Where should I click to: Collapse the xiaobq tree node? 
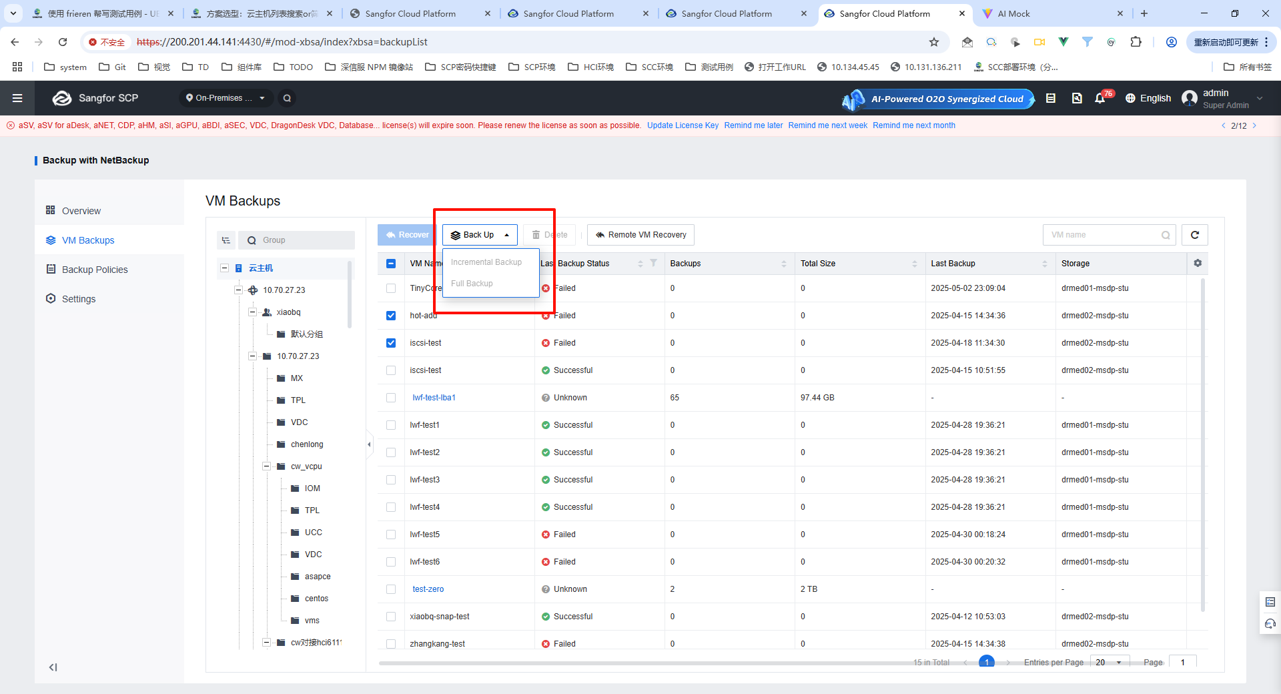(x=252, y=312)
